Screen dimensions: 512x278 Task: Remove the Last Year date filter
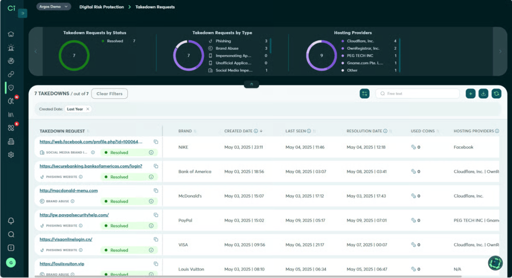point(87,109)
